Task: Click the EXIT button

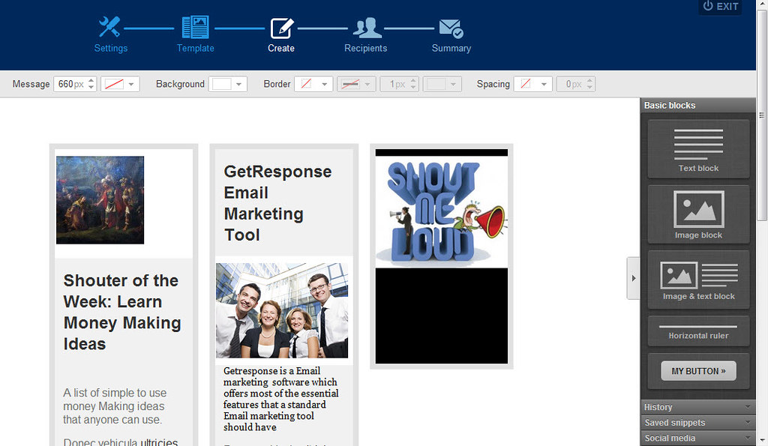Action: 721,7
